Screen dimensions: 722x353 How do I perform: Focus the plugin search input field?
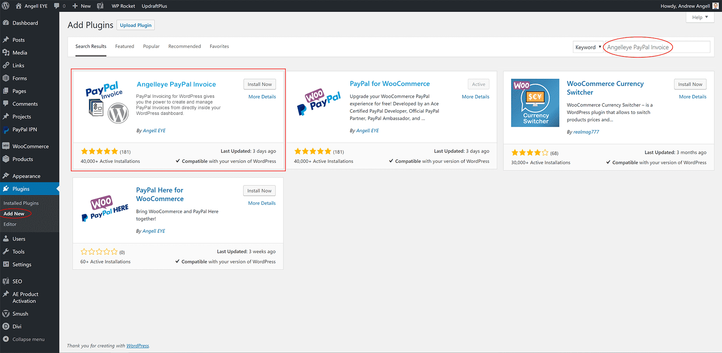point(657,47)
